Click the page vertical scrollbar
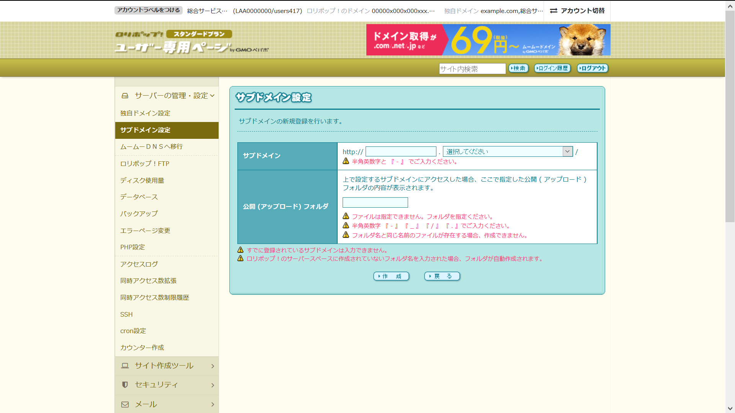The width and height of the screenshot is (735, 413). point(730,115)
